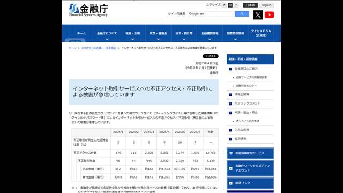Viewport: 343px width, 193px height.
Task: Click the 売却金額（億円） row label
Action: pos(93,169)
